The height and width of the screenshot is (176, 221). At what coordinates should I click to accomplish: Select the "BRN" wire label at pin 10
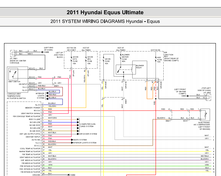50,130
